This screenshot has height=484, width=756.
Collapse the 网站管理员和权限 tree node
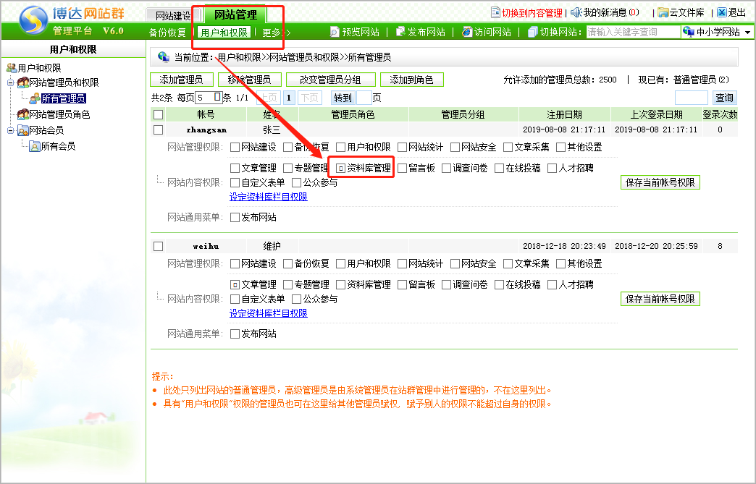click(11, 83)
